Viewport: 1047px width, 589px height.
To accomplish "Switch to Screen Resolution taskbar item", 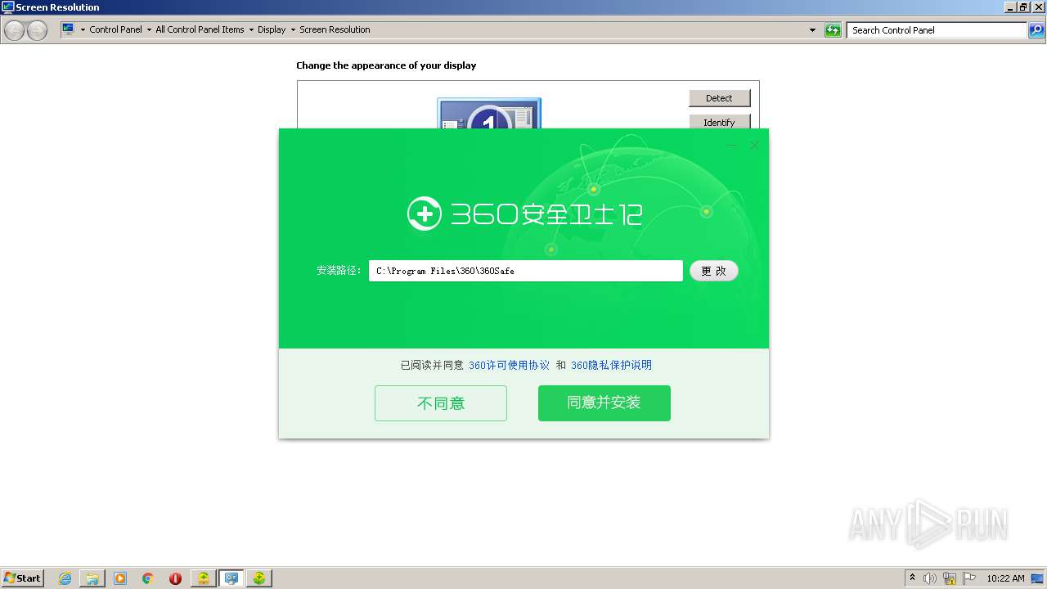I will point(231,578).
